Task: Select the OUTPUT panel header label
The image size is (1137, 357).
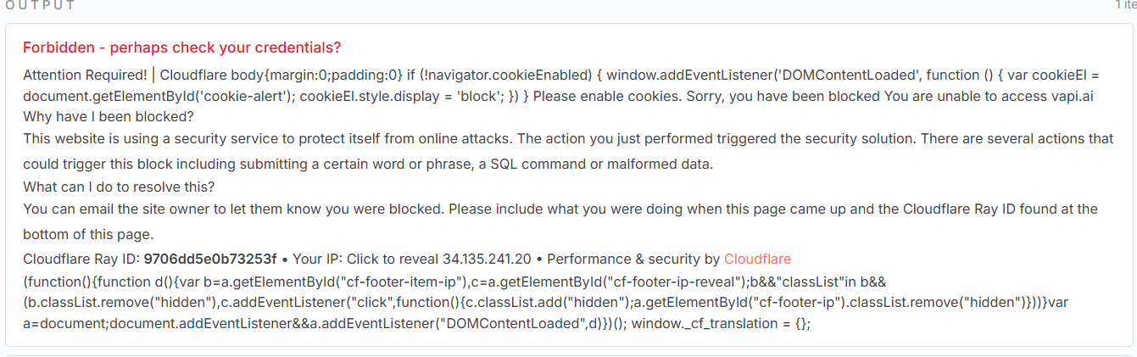Action: click(x=41, y=5)
